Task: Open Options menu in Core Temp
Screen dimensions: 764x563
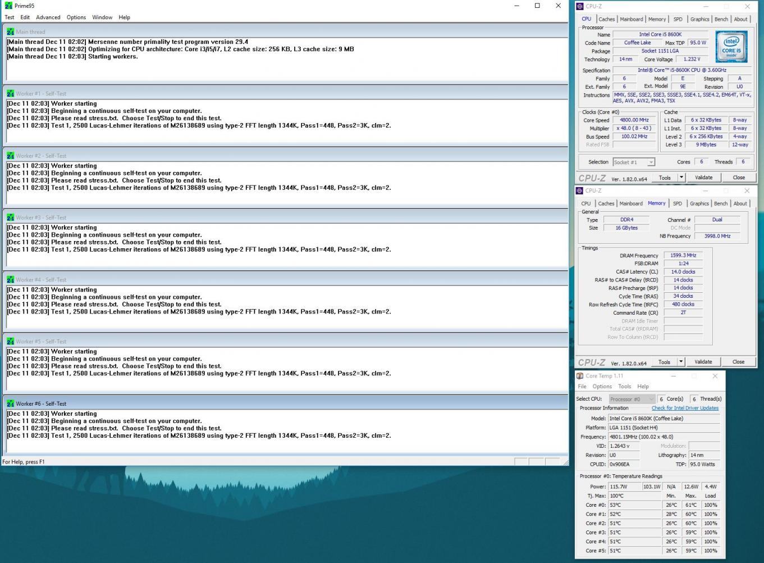Action: click(602, 387)
